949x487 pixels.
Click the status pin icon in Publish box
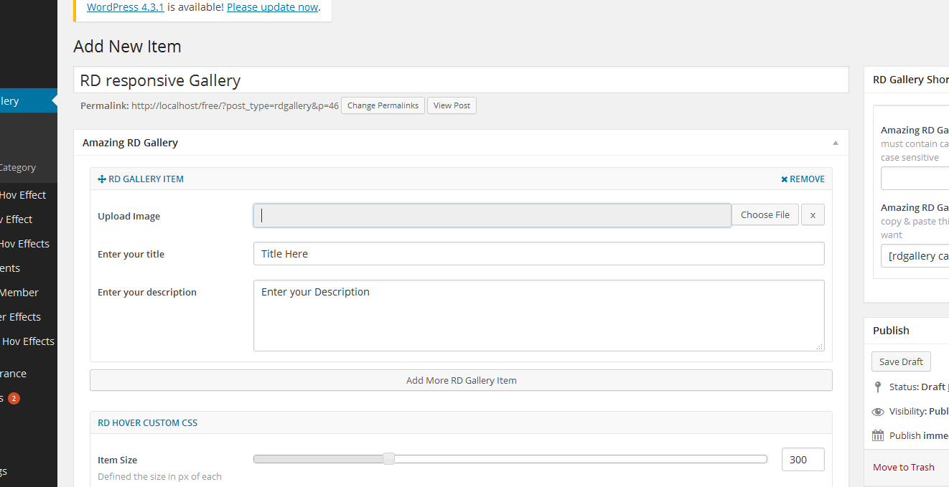[877, 387]
